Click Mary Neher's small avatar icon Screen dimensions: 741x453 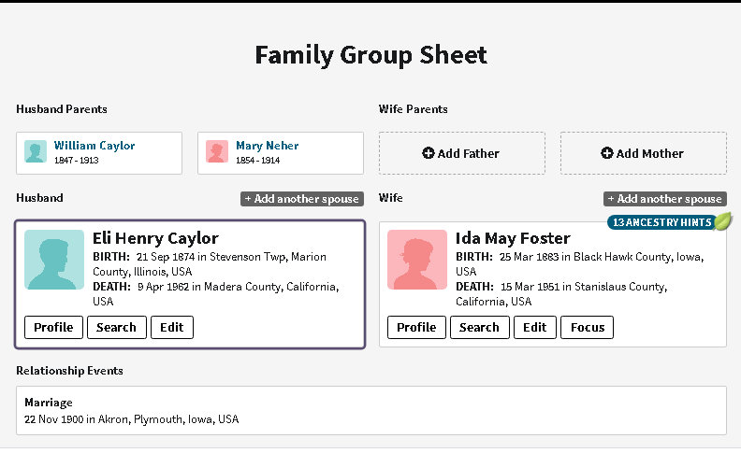click(x=217, y=152)
